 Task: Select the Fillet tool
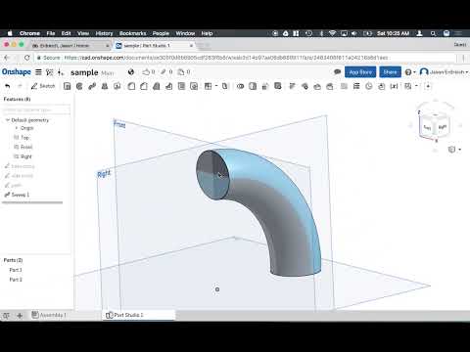[x=131, y=86]
